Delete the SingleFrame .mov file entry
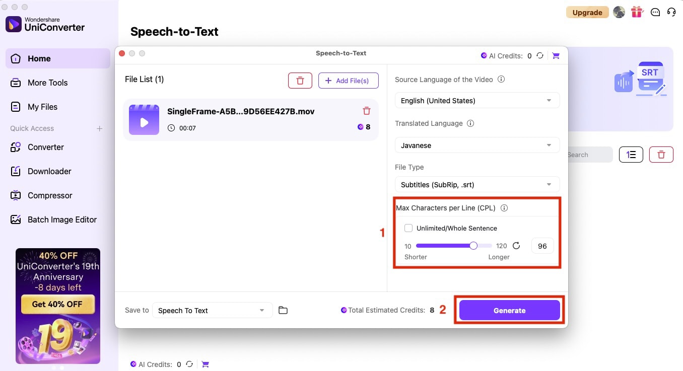 point(367,111)
